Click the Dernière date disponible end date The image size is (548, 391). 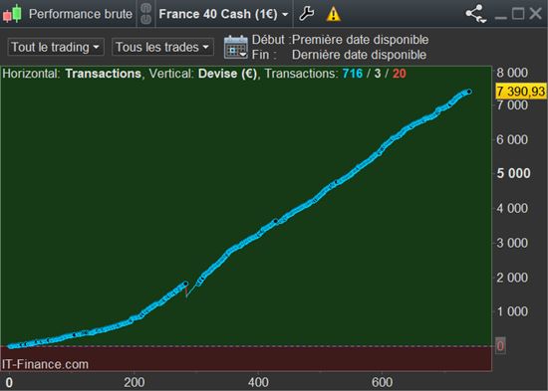[359, 55]
